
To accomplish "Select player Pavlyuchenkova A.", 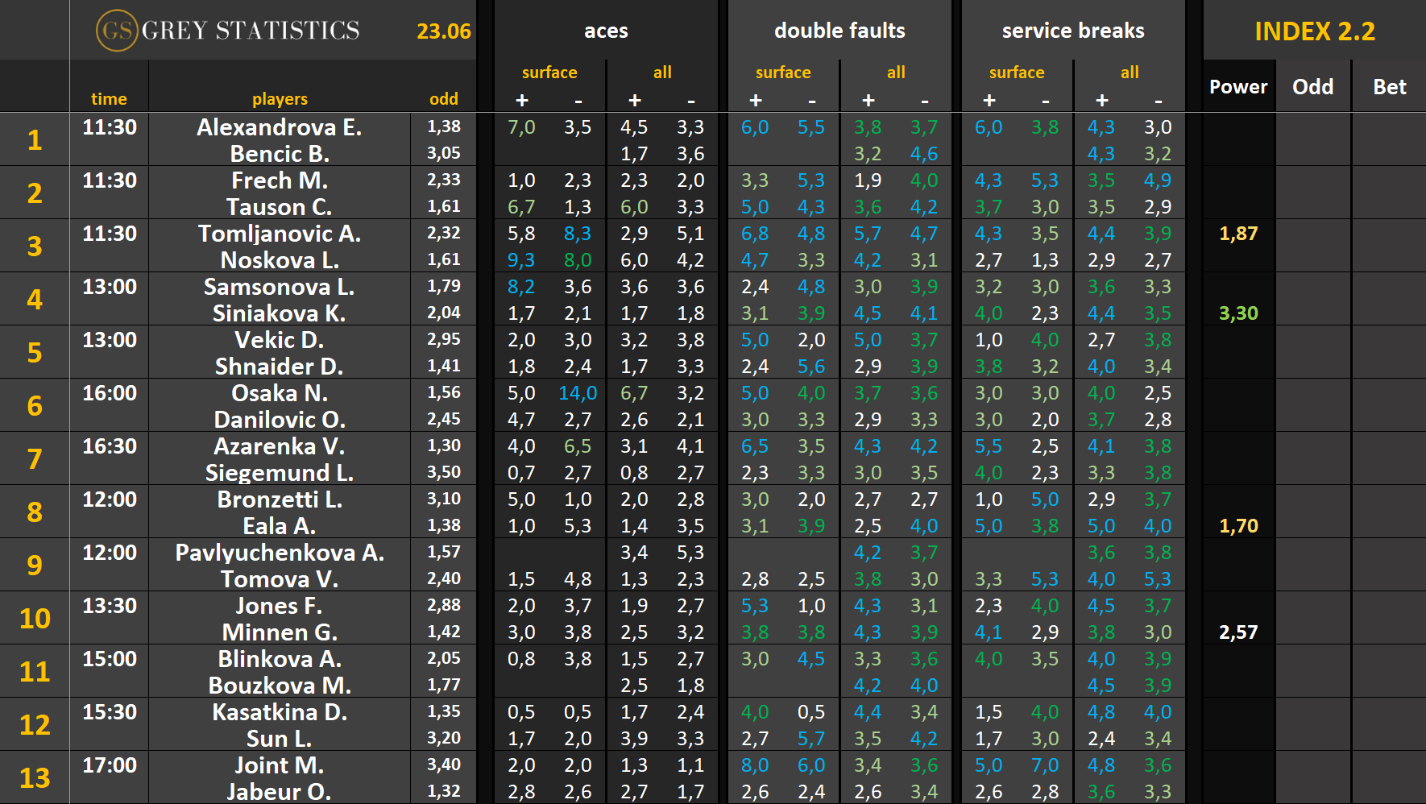I will 280,553.
